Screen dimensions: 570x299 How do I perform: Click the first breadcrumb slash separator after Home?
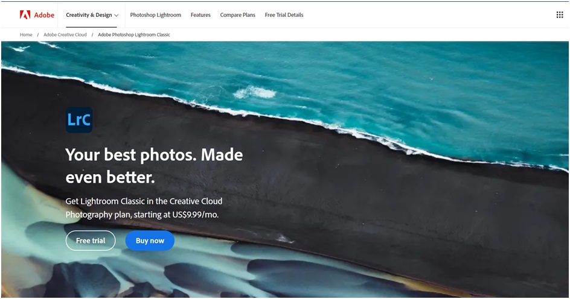[37, 35]
